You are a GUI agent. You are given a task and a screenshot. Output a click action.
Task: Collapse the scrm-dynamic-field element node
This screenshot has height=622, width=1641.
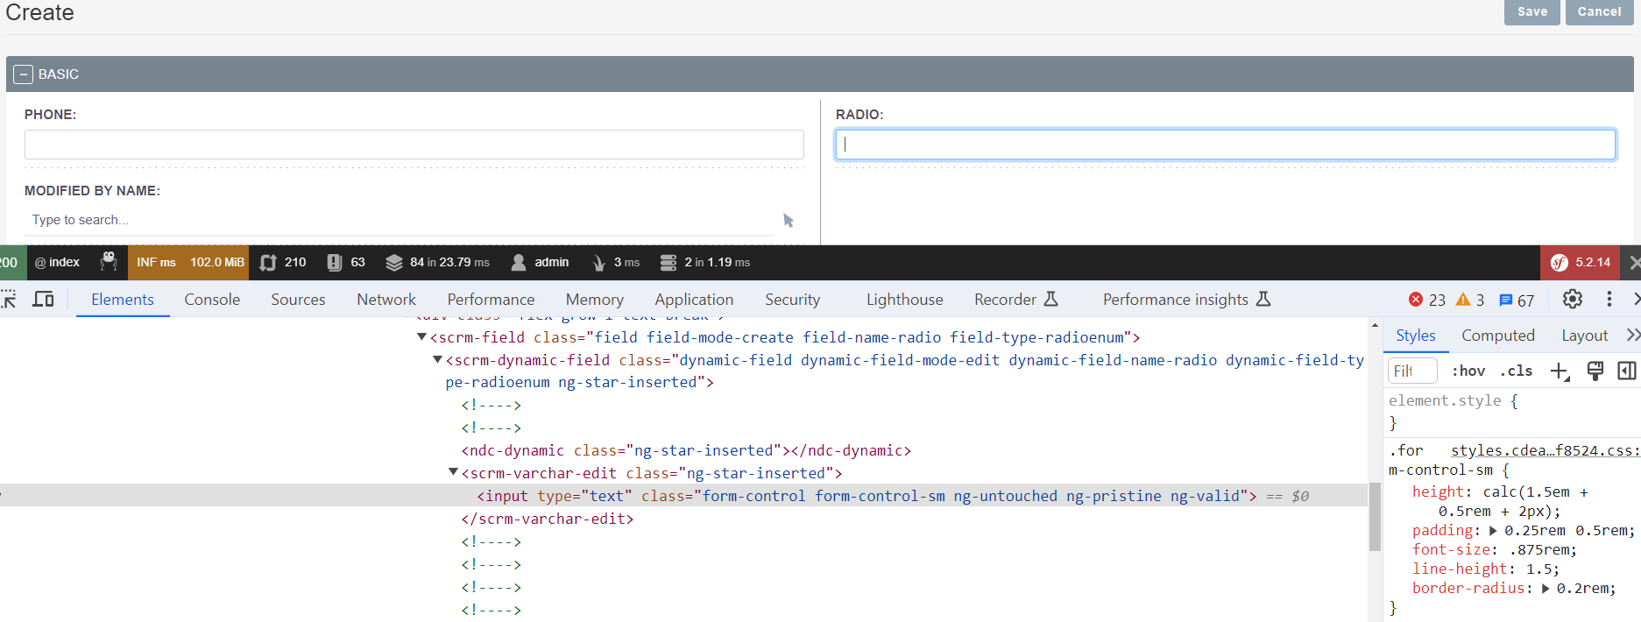point(437,360)
